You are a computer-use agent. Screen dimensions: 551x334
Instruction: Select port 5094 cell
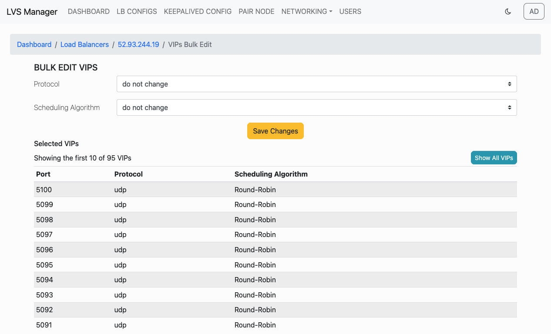click(73, 280)
